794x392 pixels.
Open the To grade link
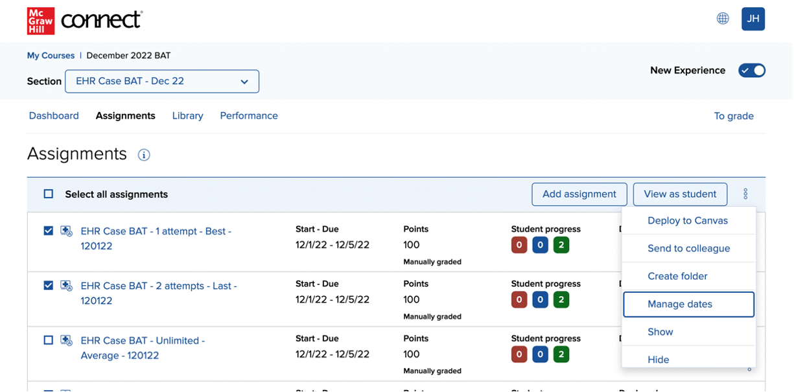click(x=734, y=116)
